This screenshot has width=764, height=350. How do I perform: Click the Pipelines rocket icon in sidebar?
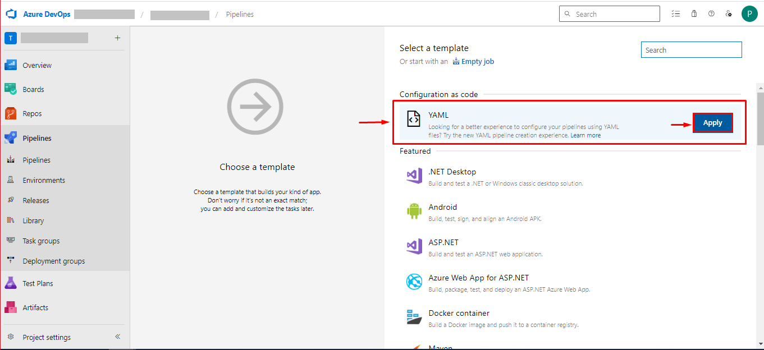pos(11,138)
